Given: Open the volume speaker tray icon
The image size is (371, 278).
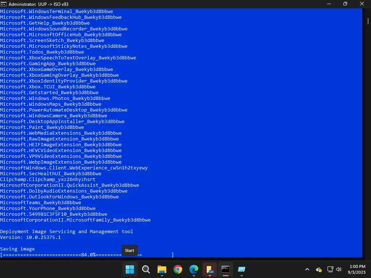Looking at the screenshot, I should click(x=339, y=269).
